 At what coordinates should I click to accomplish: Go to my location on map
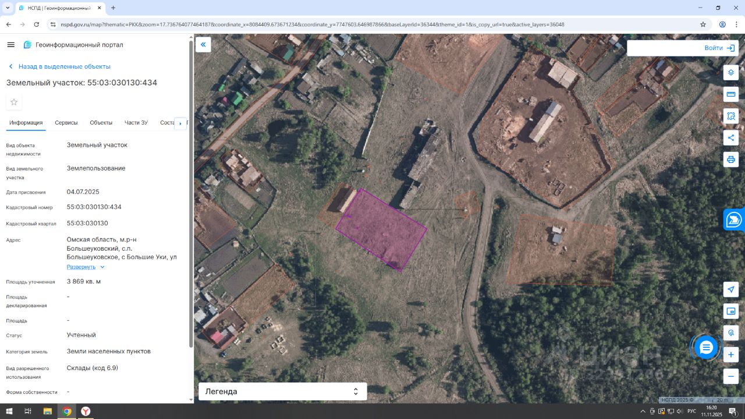tap(731, 290)
